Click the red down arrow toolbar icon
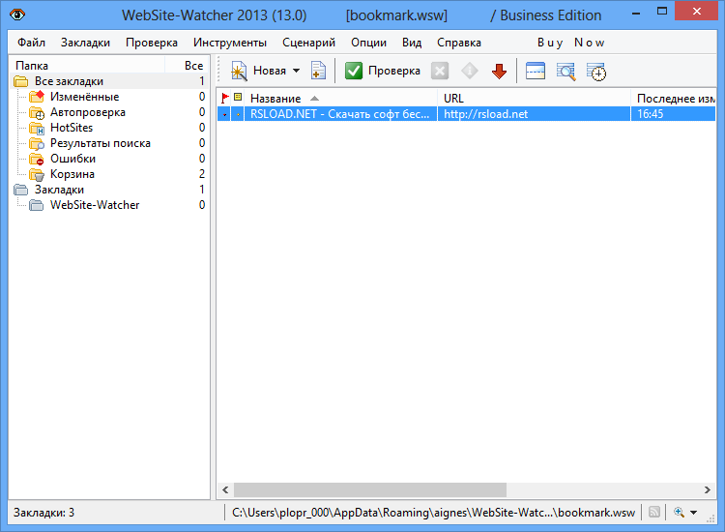Screen dimensions: 725x532 (x=499, y=71)
